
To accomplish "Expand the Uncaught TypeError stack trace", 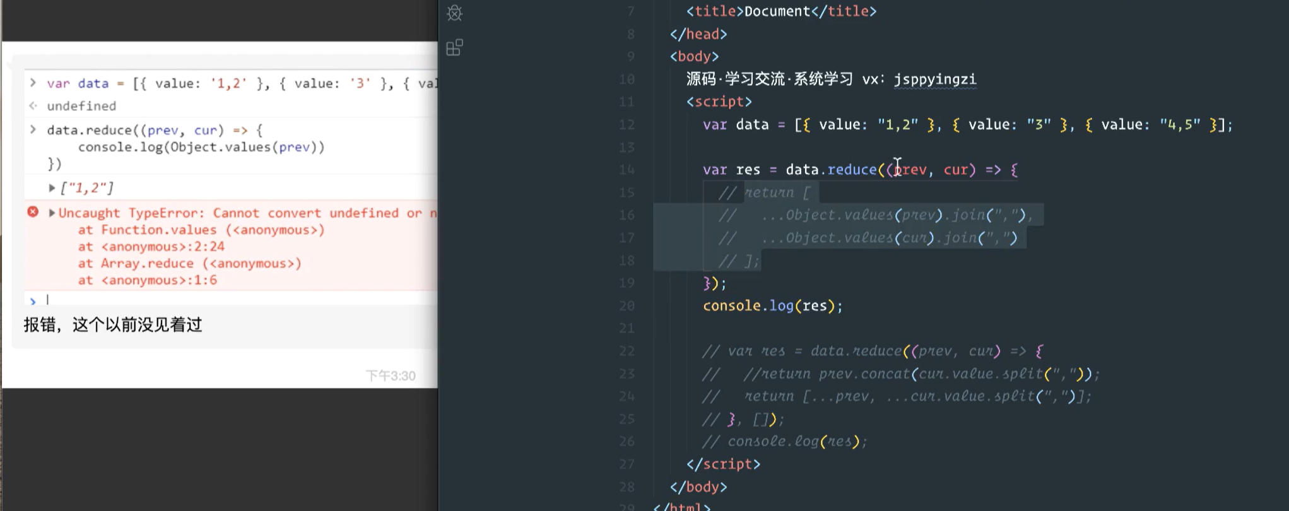I will (x=52, y=213).
